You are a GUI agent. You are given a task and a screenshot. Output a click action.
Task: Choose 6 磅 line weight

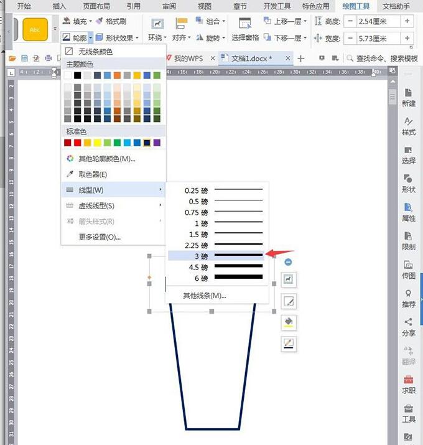tap(216, 278)
